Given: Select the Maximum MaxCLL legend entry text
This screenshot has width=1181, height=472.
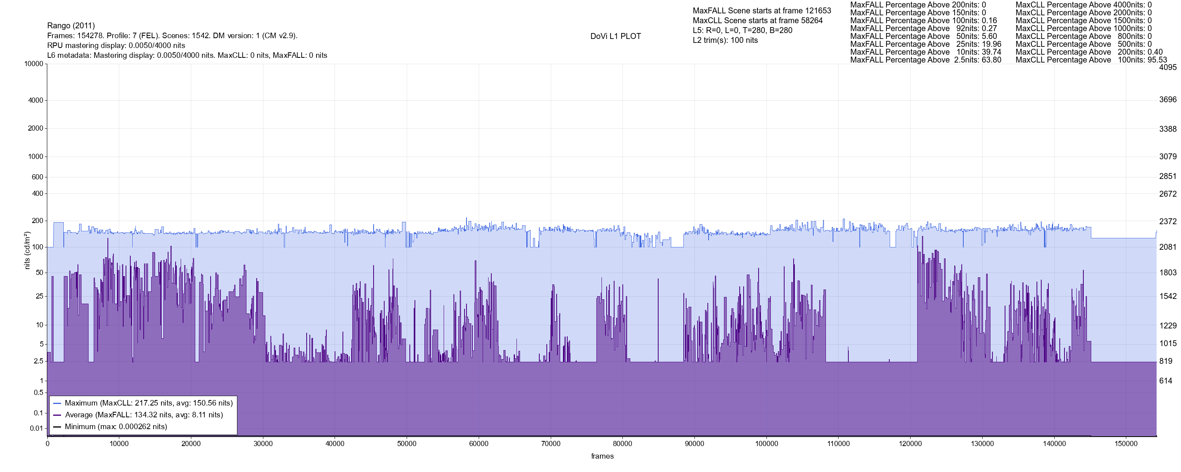Looking at the screenshot, I should point(148,403).
